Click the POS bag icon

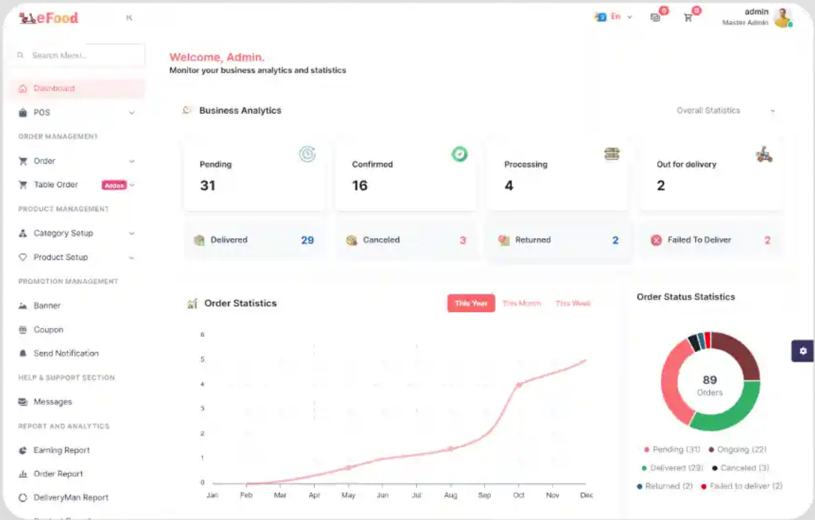(23, 112)
